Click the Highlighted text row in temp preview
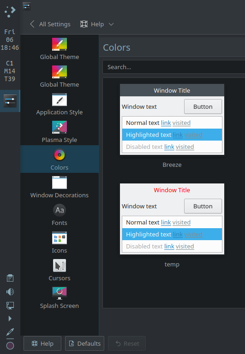 tap(172, 234)
